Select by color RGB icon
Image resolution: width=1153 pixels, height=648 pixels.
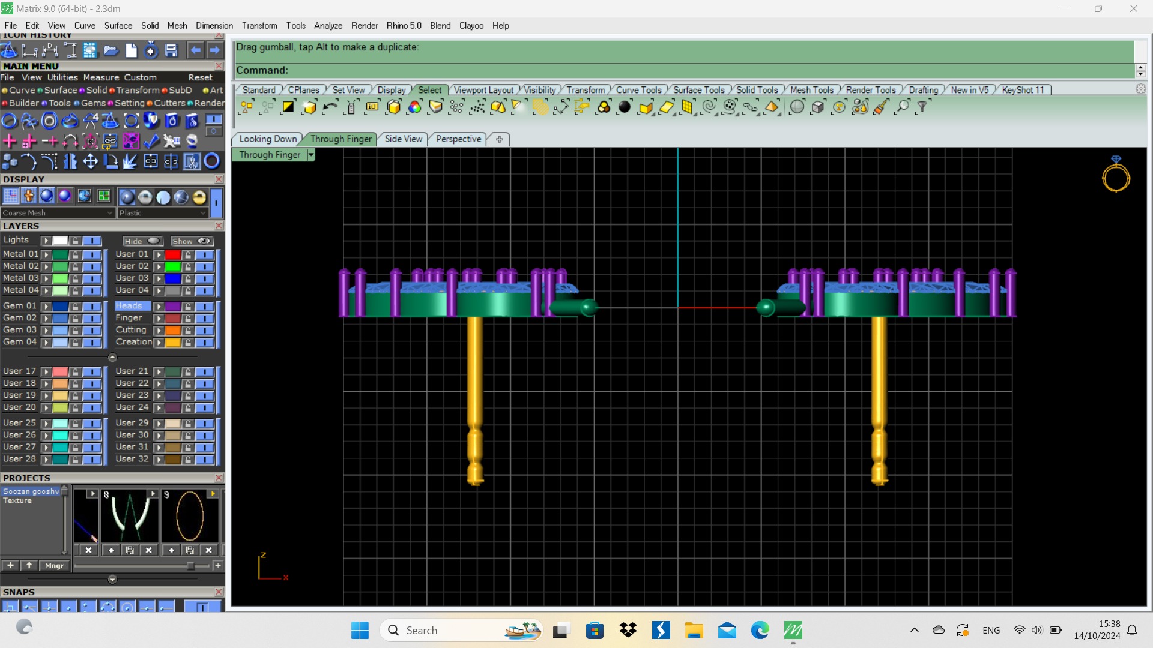tap(414, 107)
